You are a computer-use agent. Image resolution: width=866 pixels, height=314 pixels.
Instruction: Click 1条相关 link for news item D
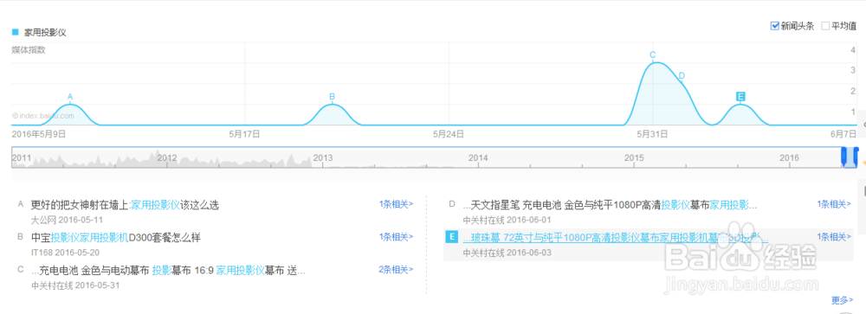pos(834,204)
